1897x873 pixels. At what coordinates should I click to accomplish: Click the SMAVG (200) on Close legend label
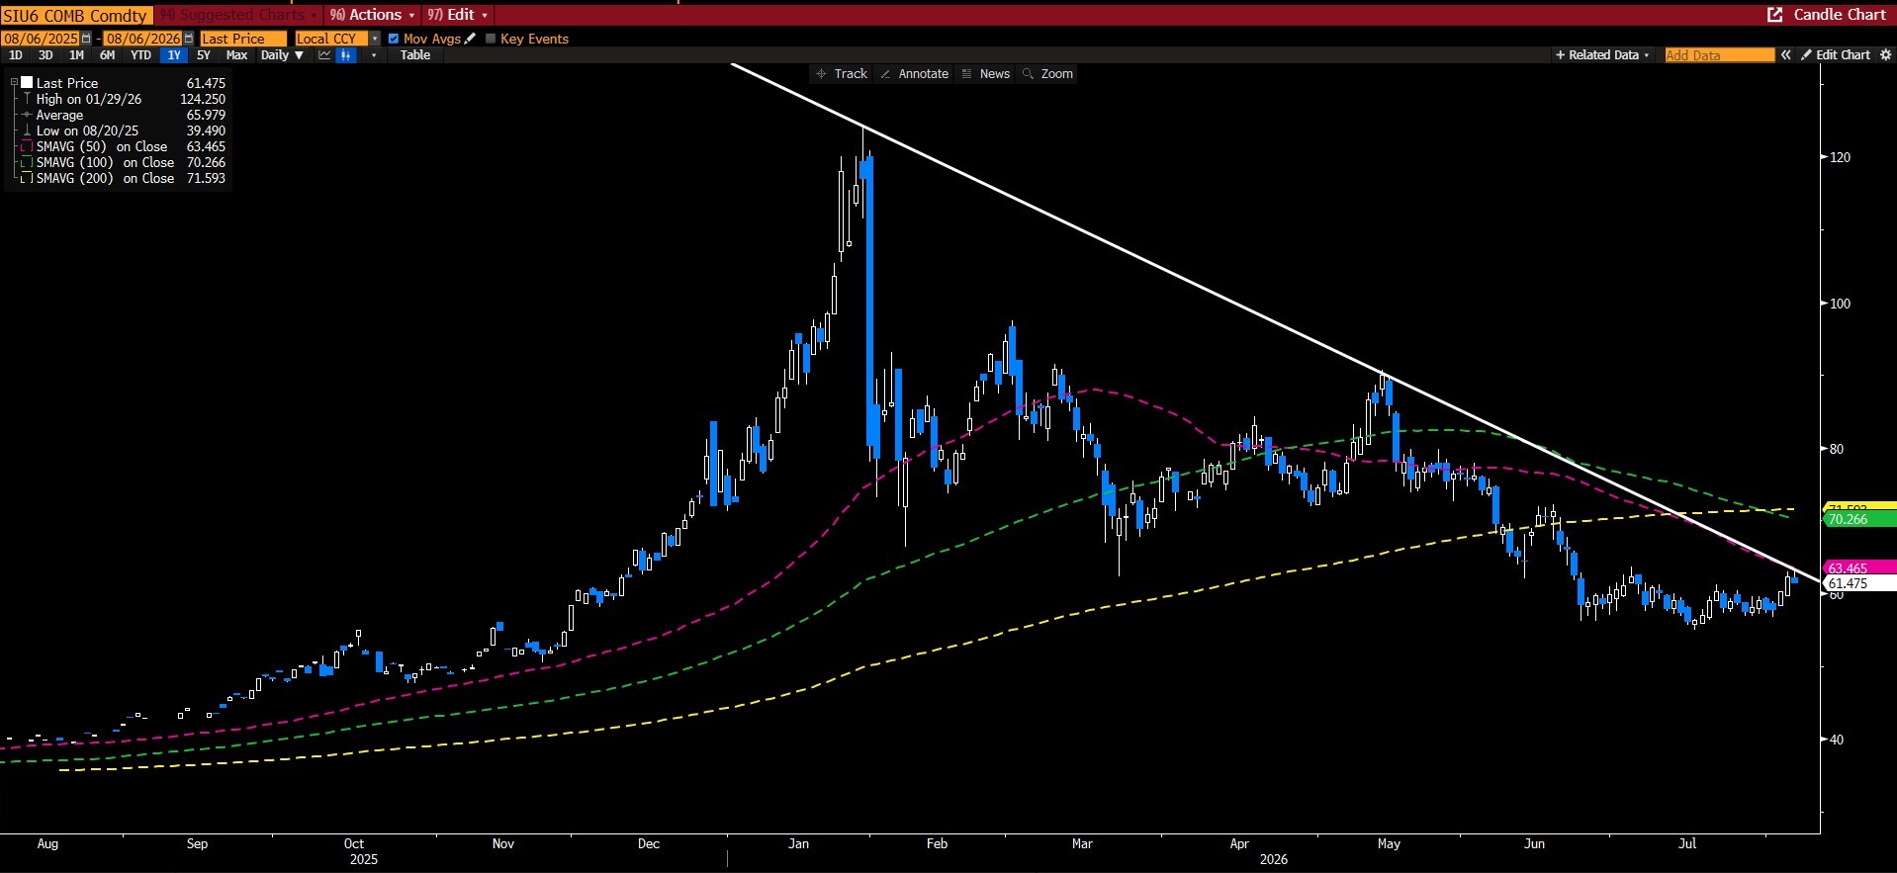pos(105,178)
